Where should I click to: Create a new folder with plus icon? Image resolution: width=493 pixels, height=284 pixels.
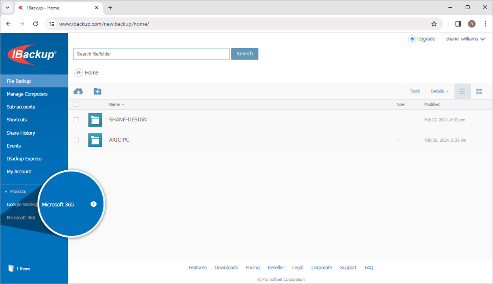click(97, 91)
